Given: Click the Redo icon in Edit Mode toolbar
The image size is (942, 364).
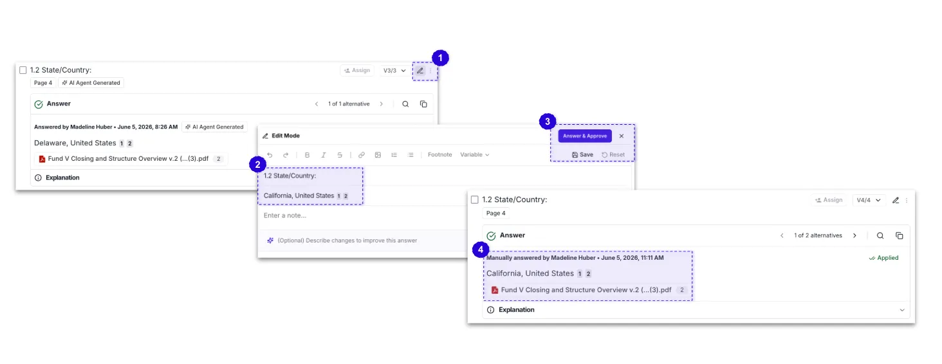Looking at the screenshot, I should [x=286, y=155].
